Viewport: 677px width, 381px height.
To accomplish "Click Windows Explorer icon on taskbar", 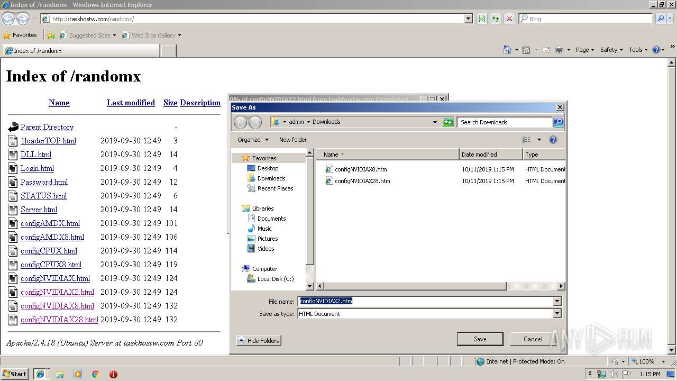I will [60, 374].
